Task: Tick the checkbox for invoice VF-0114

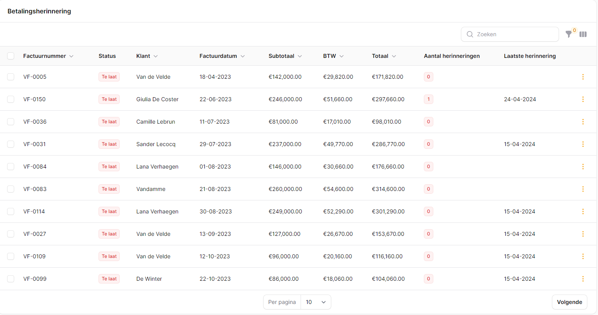Action: click(x=11, y=211)
